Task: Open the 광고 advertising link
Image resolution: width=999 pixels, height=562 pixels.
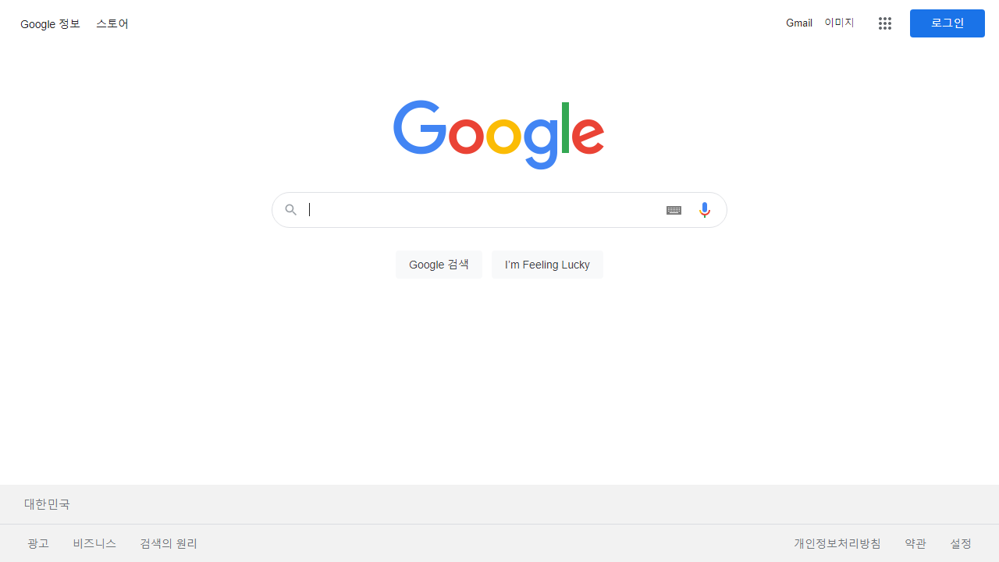Action: click(x=38, y=543)
